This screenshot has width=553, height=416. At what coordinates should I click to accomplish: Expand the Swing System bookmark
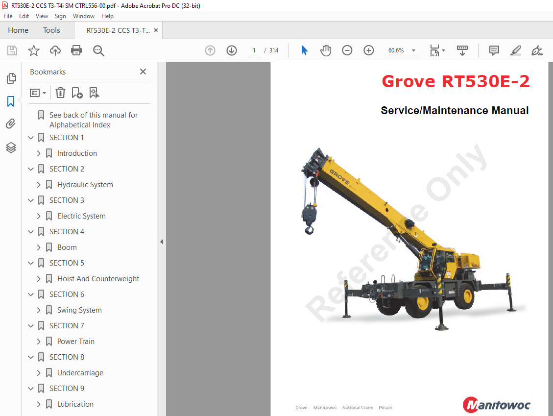pyautogui.click(x=39, y=310)
